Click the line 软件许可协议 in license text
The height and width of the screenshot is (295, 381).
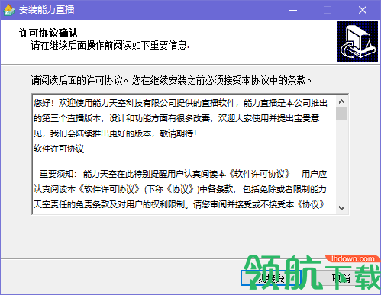pos(59,149)
